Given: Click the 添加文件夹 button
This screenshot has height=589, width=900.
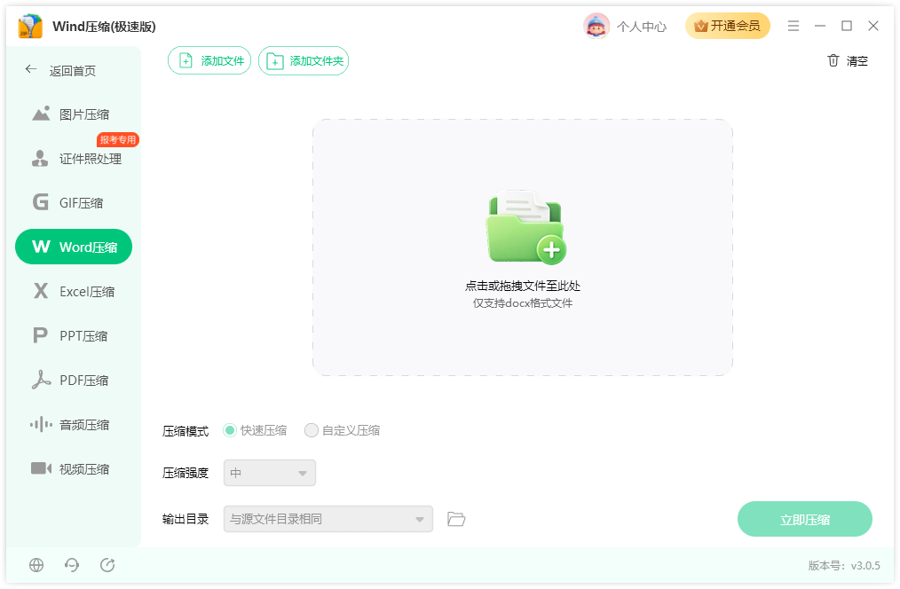Looking at the screenshot, I should pyautogui.click(x=304, y=61).
